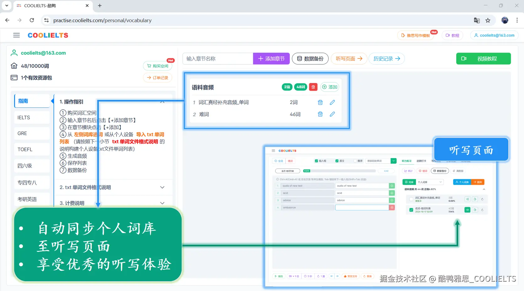Open the 雅思写作模板 Hot button
524x291 pixels.
pyautogui.click(x=415, y=35)
